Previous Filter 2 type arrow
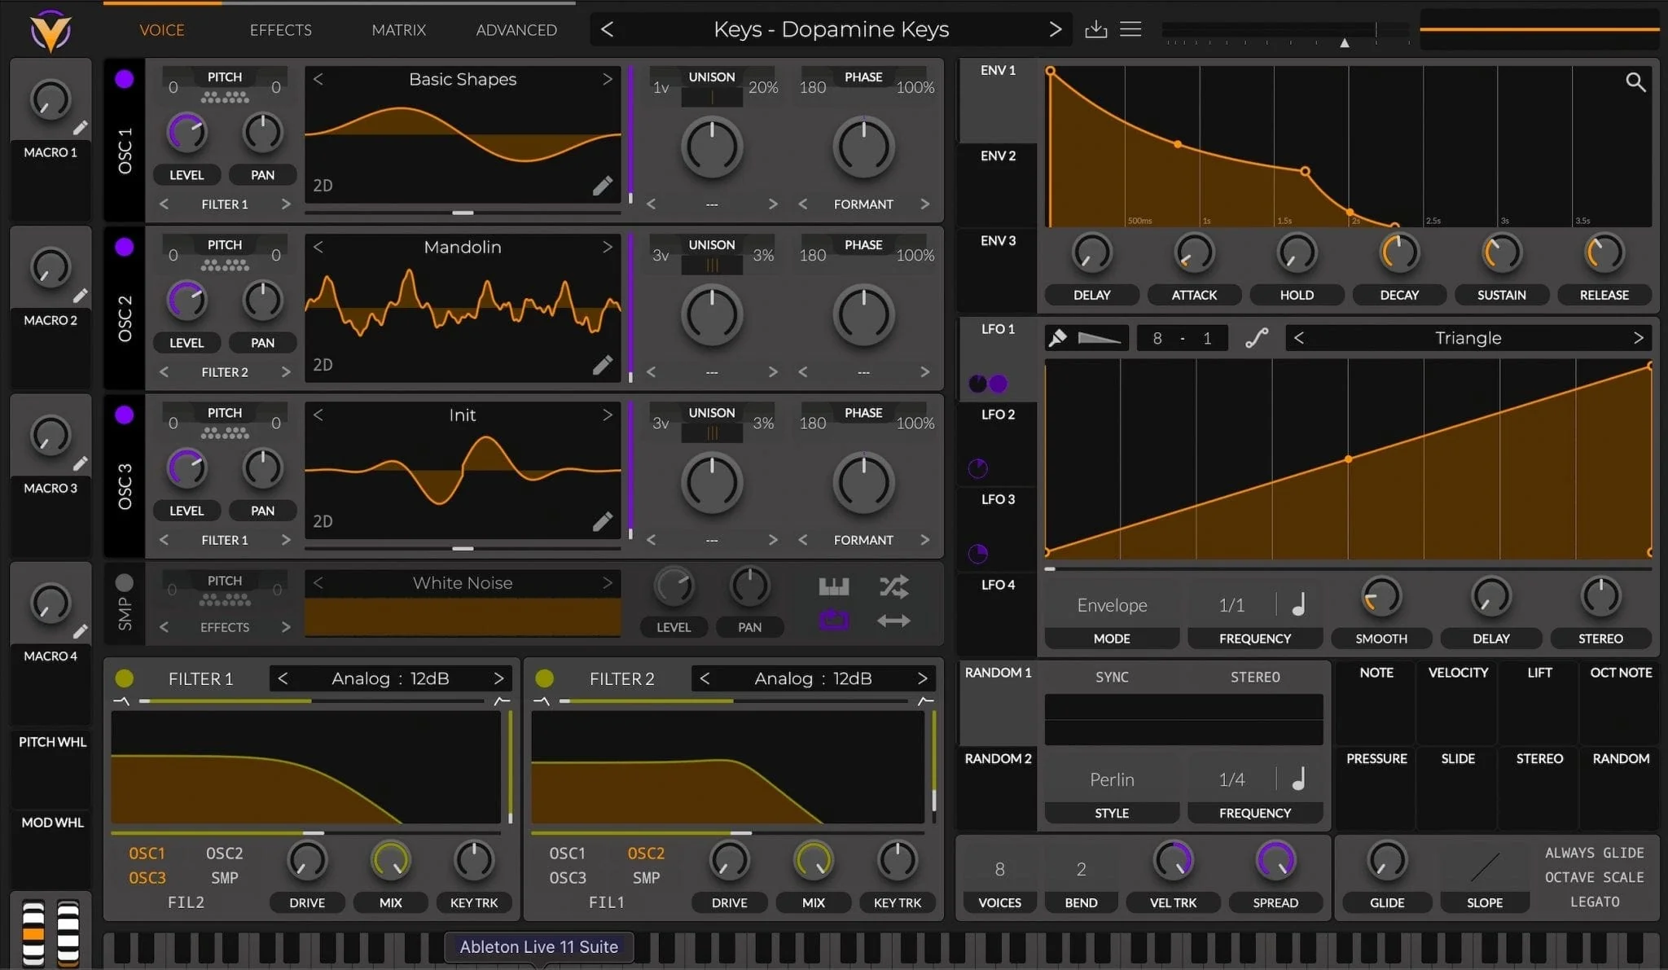Viewport: 1668px width, 970px height. tap(705, 678)
